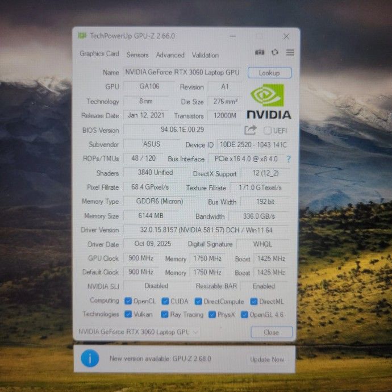Click the Shaders value 3840 Unified

pos(155,173)
